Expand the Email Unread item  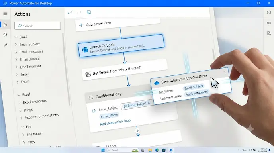point(16,60)
